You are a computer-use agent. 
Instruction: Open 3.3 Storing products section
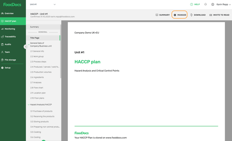click(x=39, y=122)
